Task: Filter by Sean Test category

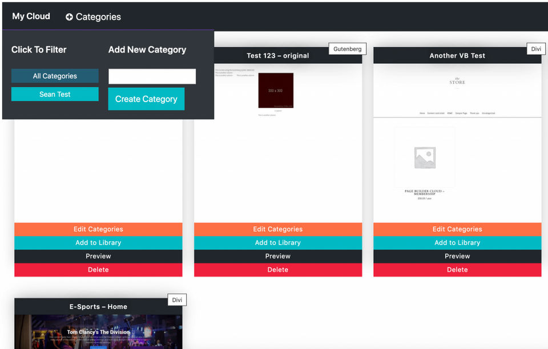Action: (55, 94)
